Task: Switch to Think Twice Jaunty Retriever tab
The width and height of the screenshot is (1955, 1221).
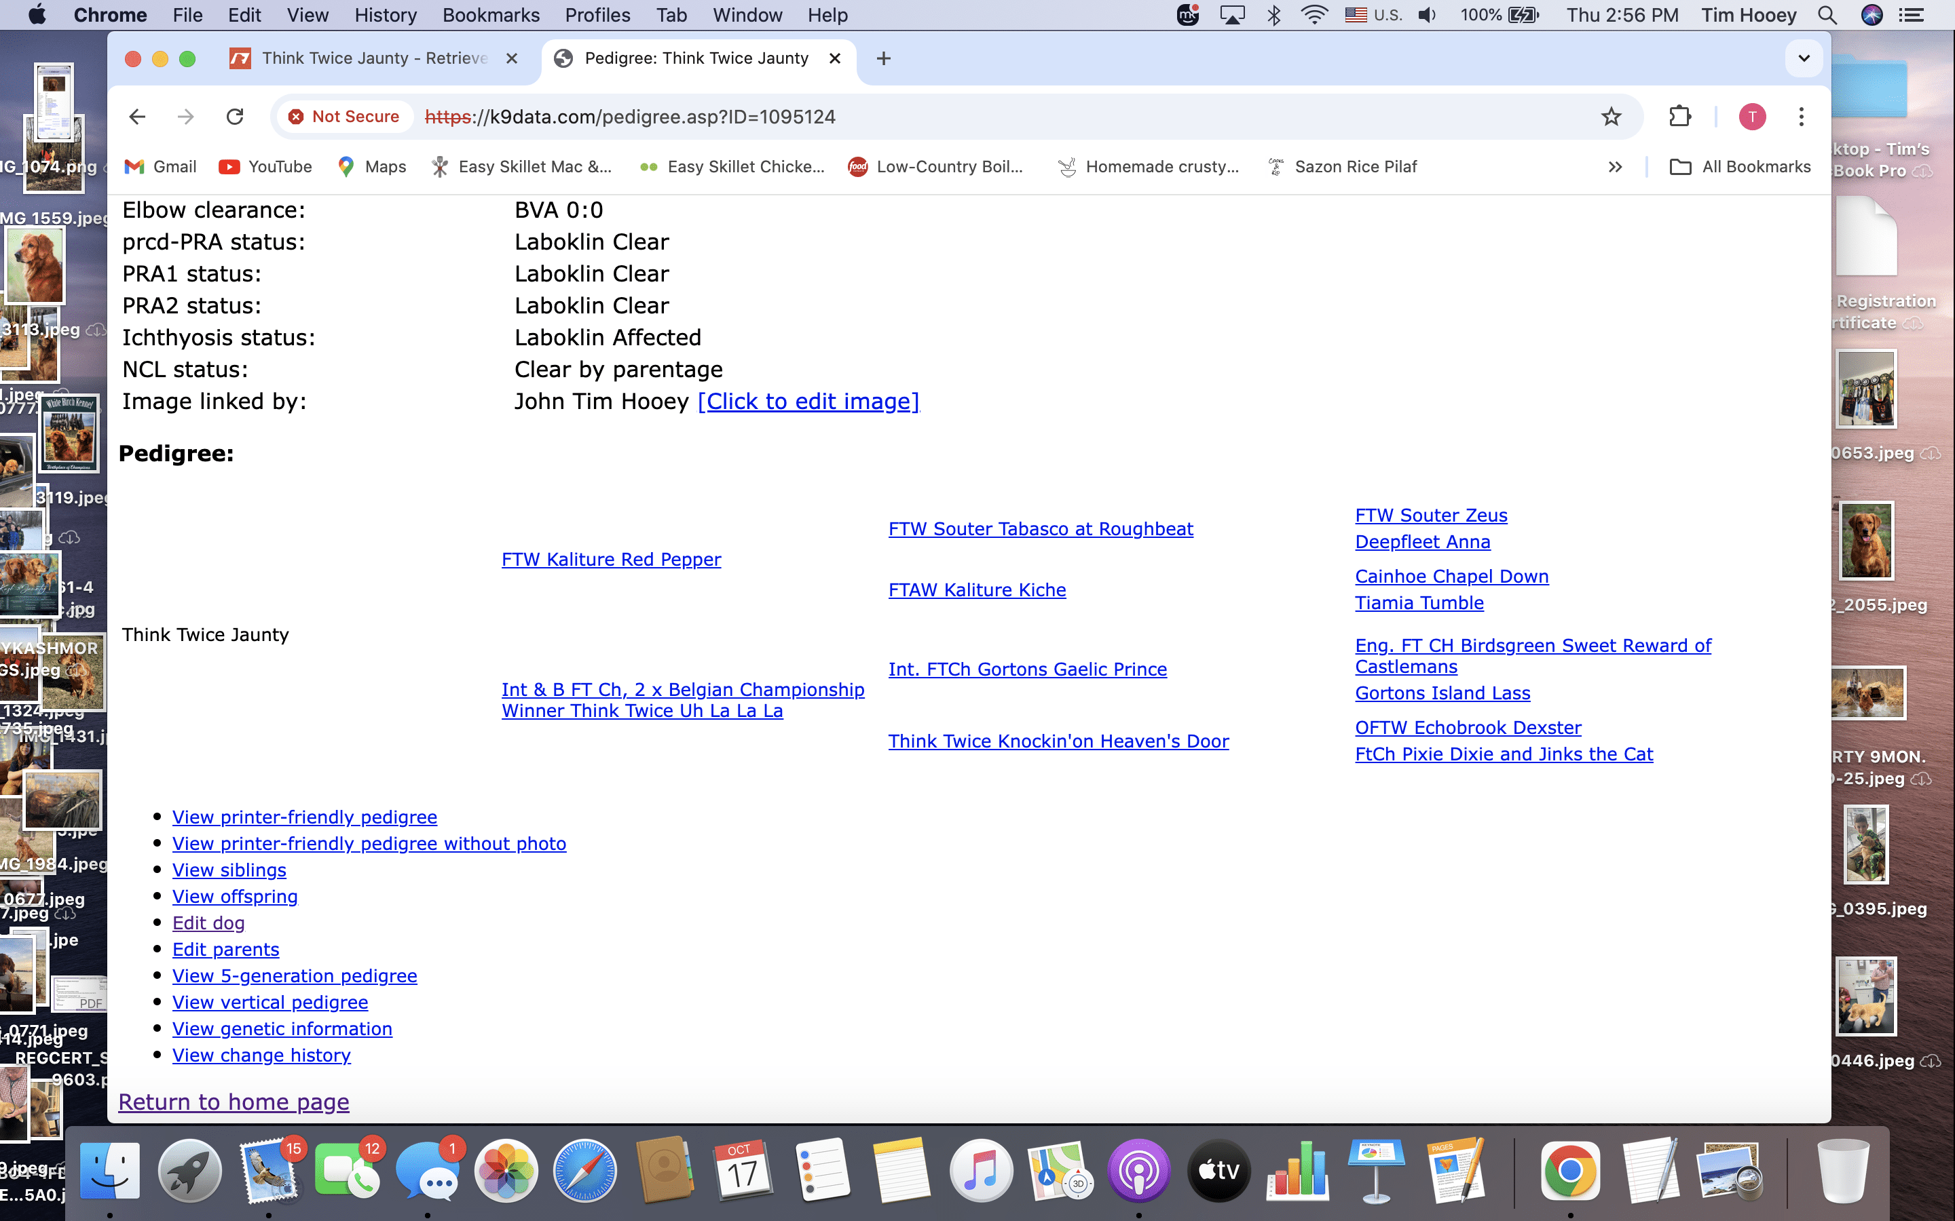Action: click(x=374, y=58)
